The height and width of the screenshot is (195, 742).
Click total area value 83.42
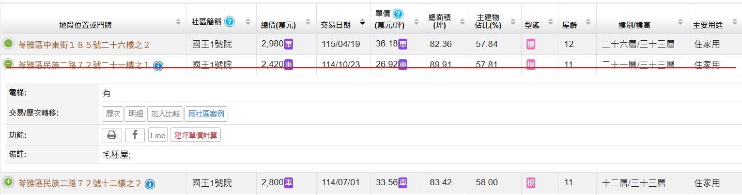pos(441,183)
